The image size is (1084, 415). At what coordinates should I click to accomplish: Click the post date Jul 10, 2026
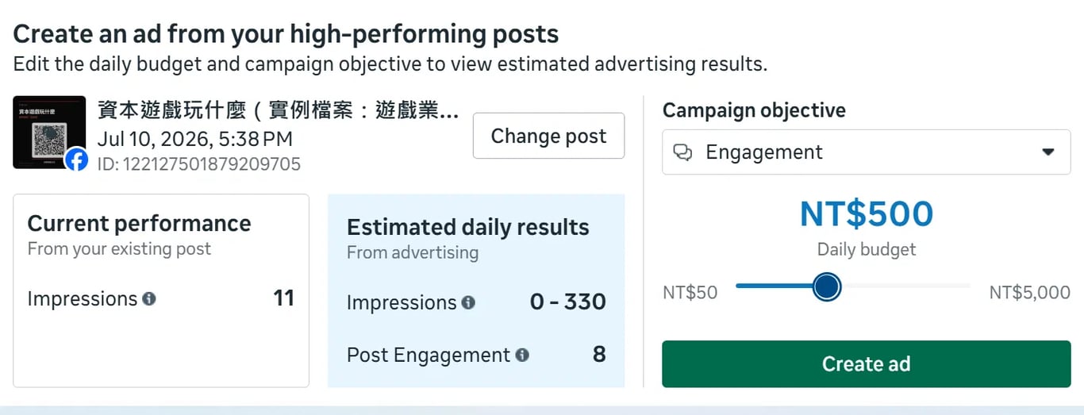point(195,139)
